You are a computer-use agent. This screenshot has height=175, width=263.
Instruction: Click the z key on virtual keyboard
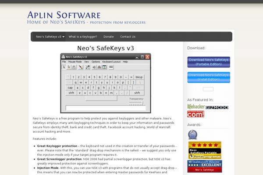[x=80, y=93]
